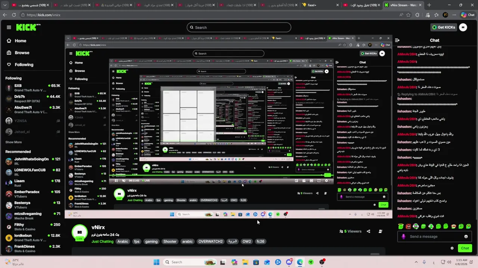The image size is (478, 268).
Task: Open recommended channel EmberParadox
Action: pyautogui.click(x=33, y=194)
